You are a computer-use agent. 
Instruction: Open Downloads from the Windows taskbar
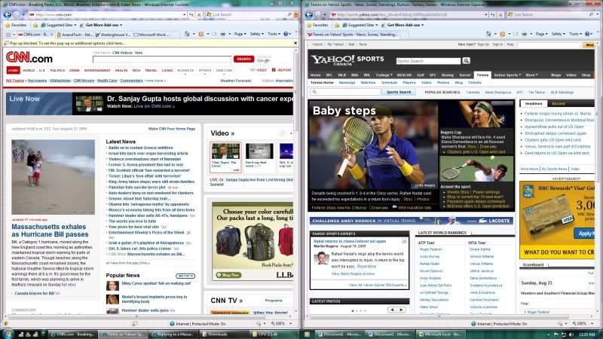[223, 334]
